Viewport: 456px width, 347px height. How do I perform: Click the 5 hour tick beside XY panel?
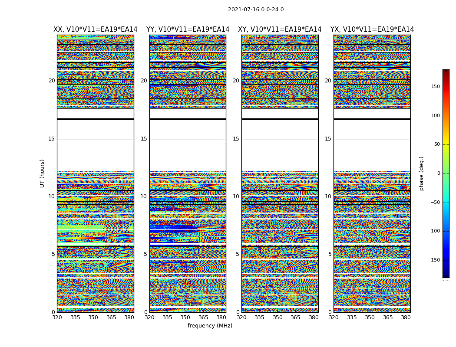click(x=238, y=255)
